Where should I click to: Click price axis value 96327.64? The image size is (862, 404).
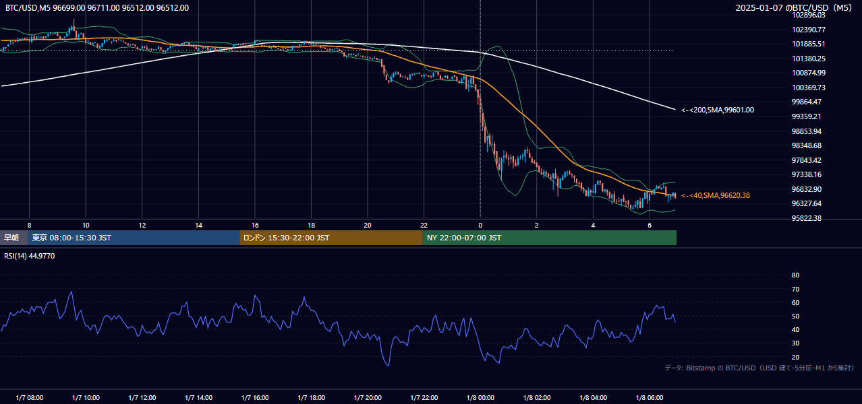pyautogui.click(x=807, y=203)
